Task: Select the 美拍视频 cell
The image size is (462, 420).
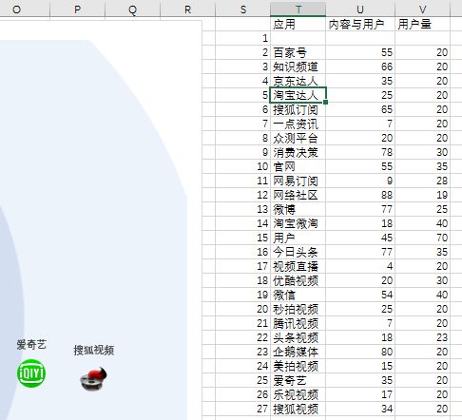Action: pos(298,366)
